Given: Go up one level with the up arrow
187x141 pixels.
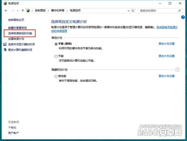Looking at the screenshot, I should 23,11.
